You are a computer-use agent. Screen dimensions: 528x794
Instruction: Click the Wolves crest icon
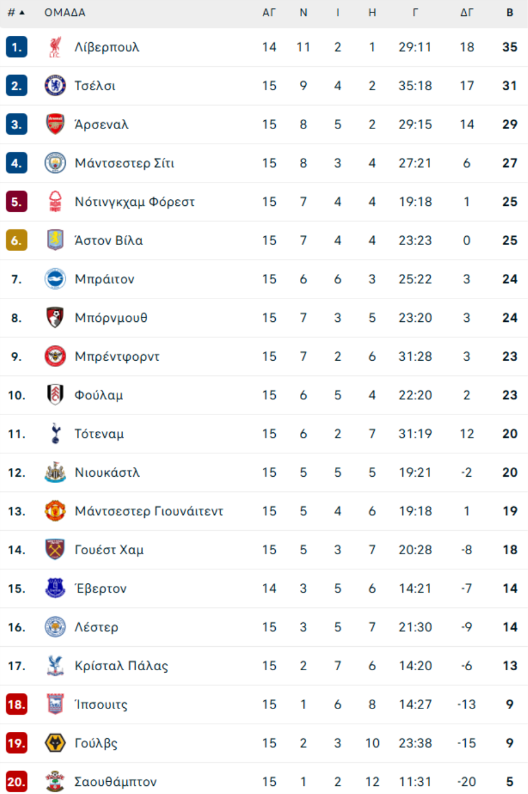[x=55, y=744]
